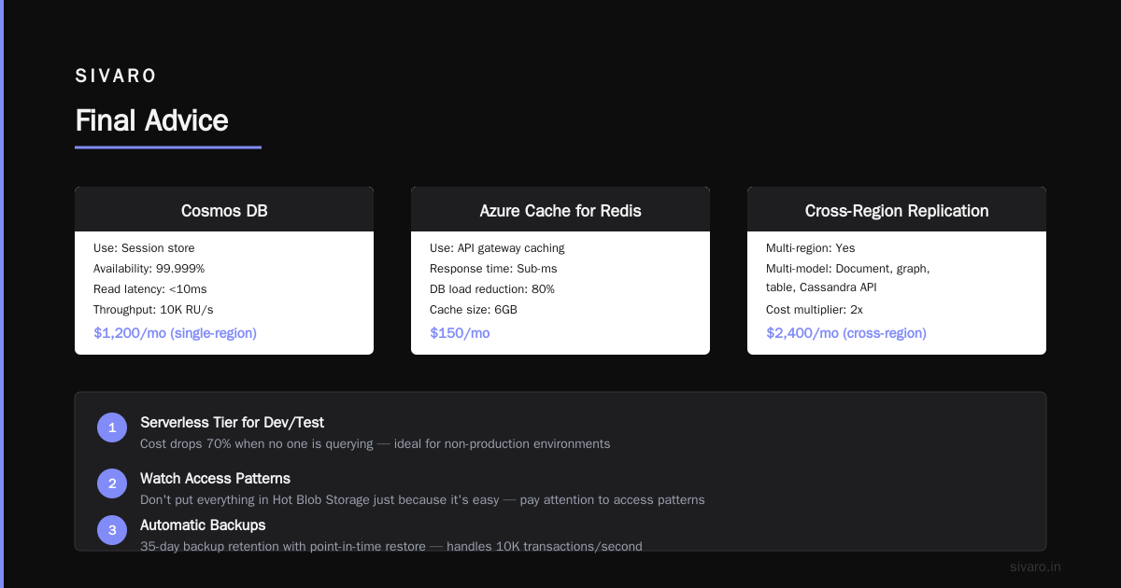Viewport: 1121px width, 588px height.
Task: Click 'Use: API gateway caching' line
Action: click(x=497, y=248)
